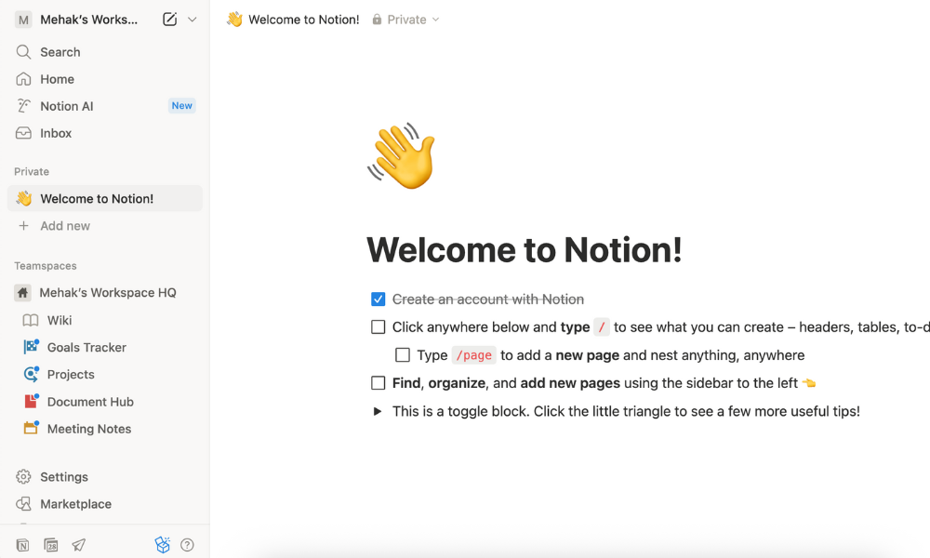Open the workspace switcher chevron

pos(193,20)
